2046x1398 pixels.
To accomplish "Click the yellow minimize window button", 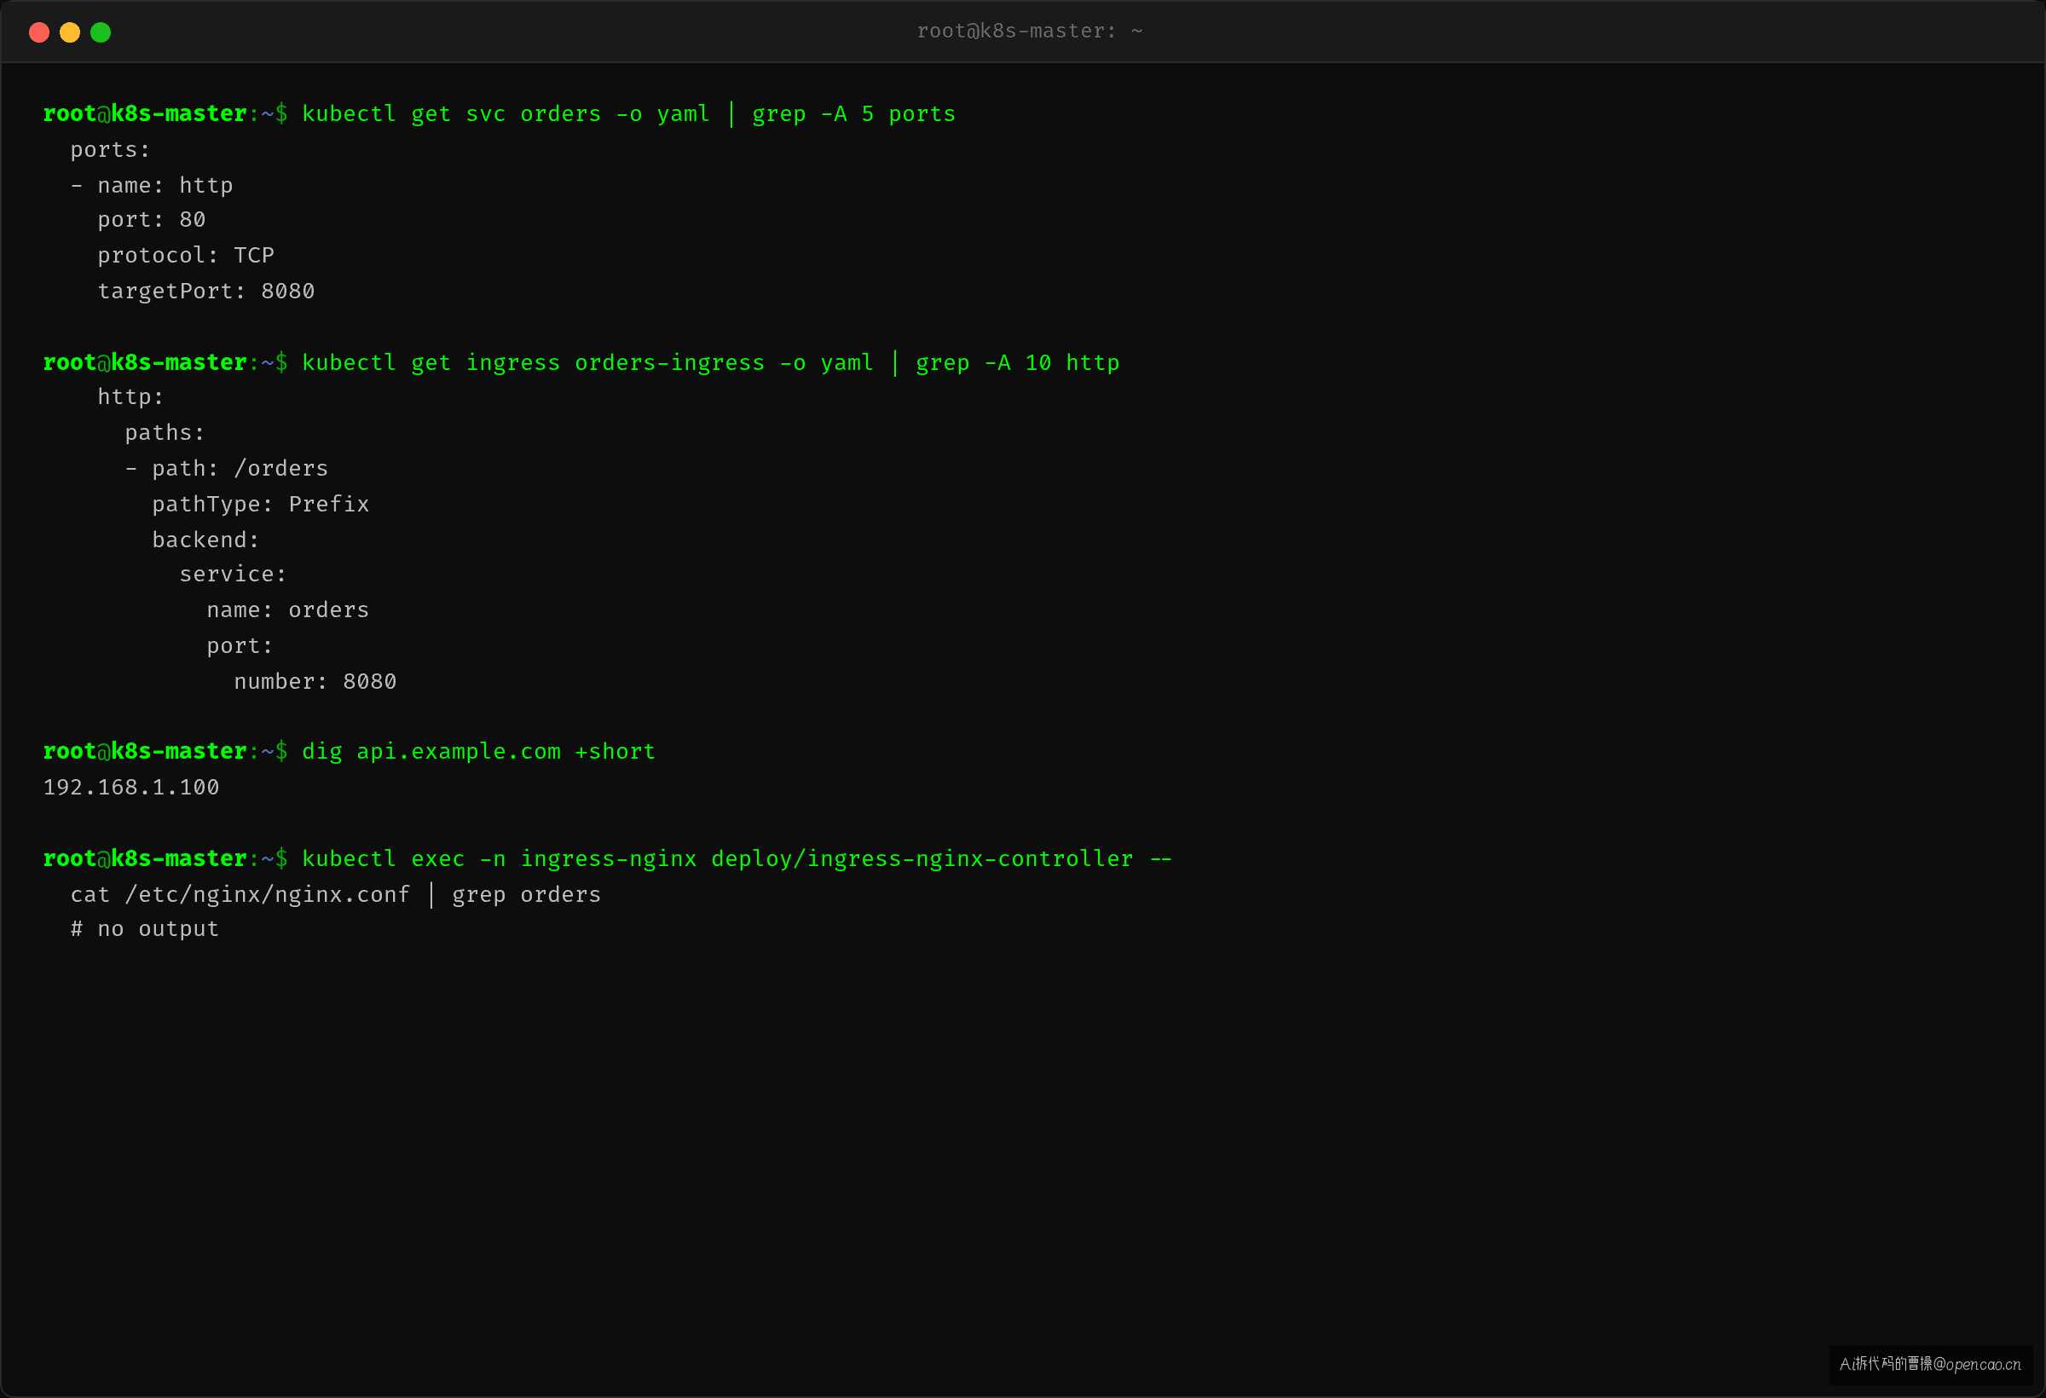I will point(70,32).
